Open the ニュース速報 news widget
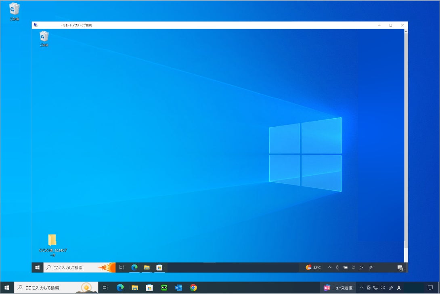The width and height of the screenshot is (440, 294). pyautogui.click(x=338, y=288)
